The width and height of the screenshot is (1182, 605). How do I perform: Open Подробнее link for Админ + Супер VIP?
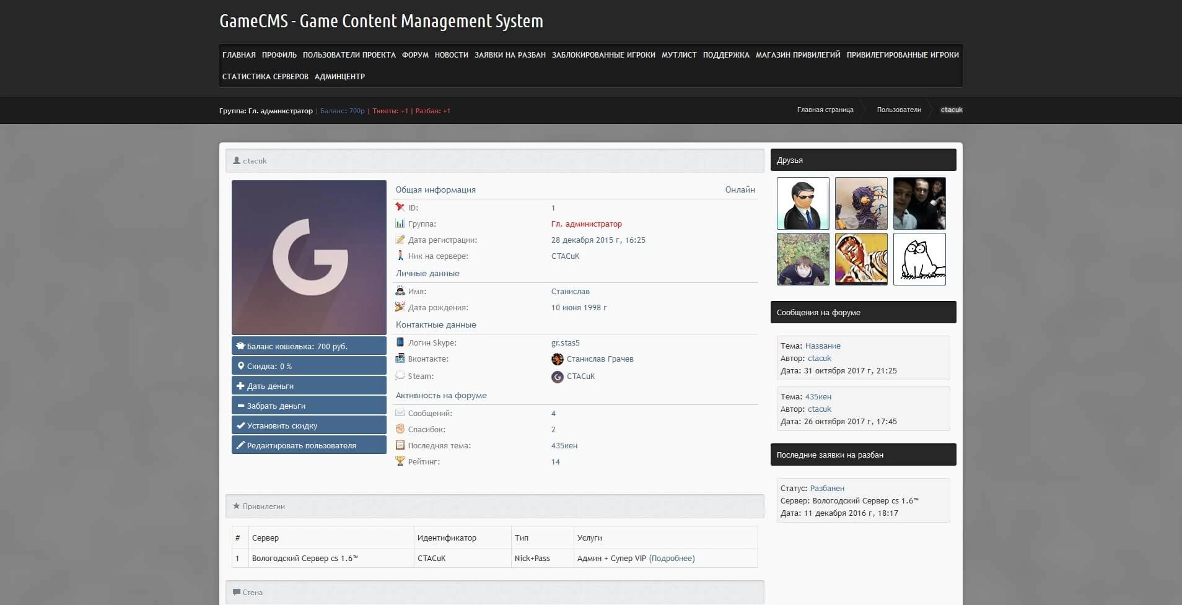(x=672, y=559)
